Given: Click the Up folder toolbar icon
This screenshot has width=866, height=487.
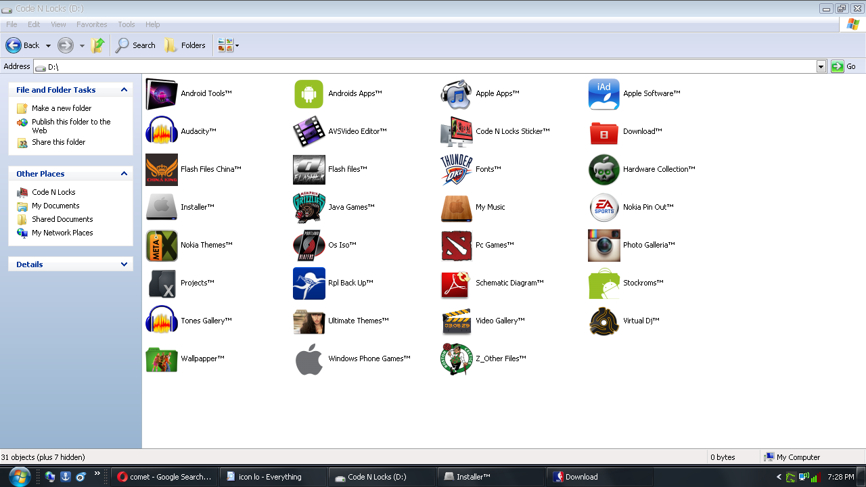Looking at the screenshot, I should (98, 45).
